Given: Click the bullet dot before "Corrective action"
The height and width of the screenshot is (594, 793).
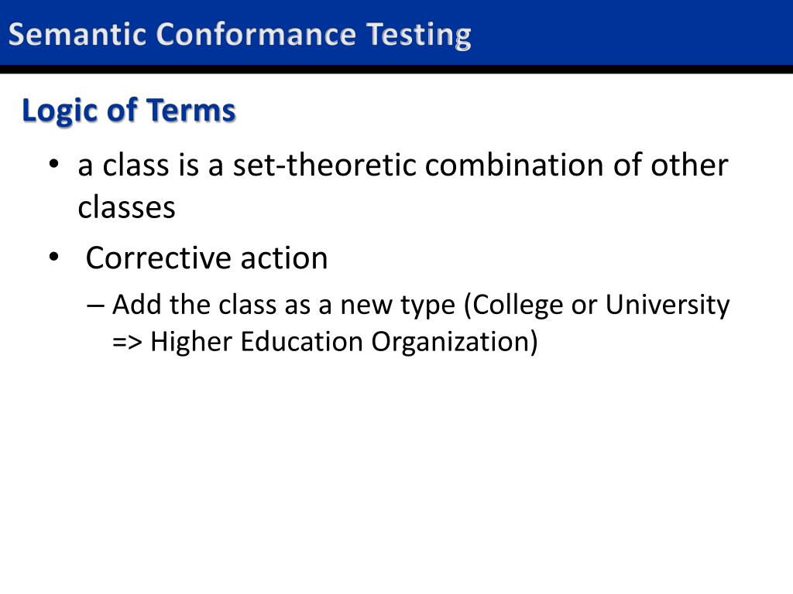Looking at the screenshot, I should pyautogui.click(x=54, y=258).
